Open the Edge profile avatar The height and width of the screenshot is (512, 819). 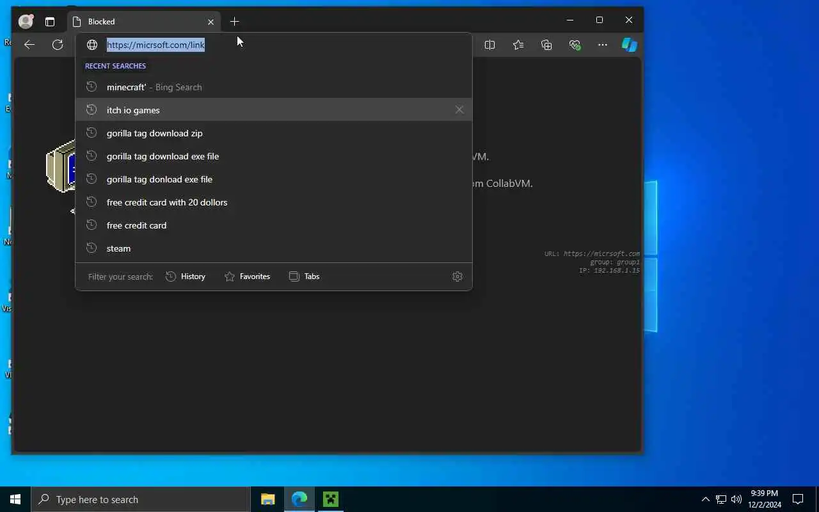[x=26, y=21]
